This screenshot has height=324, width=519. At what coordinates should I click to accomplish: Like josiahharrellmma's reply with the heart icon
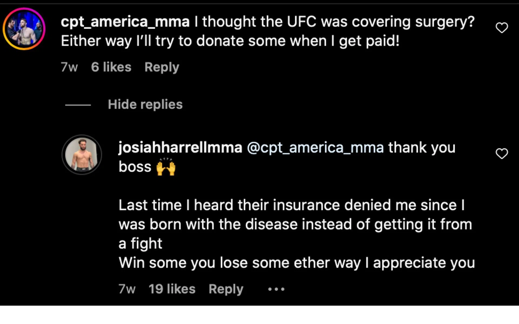[502, 154]
